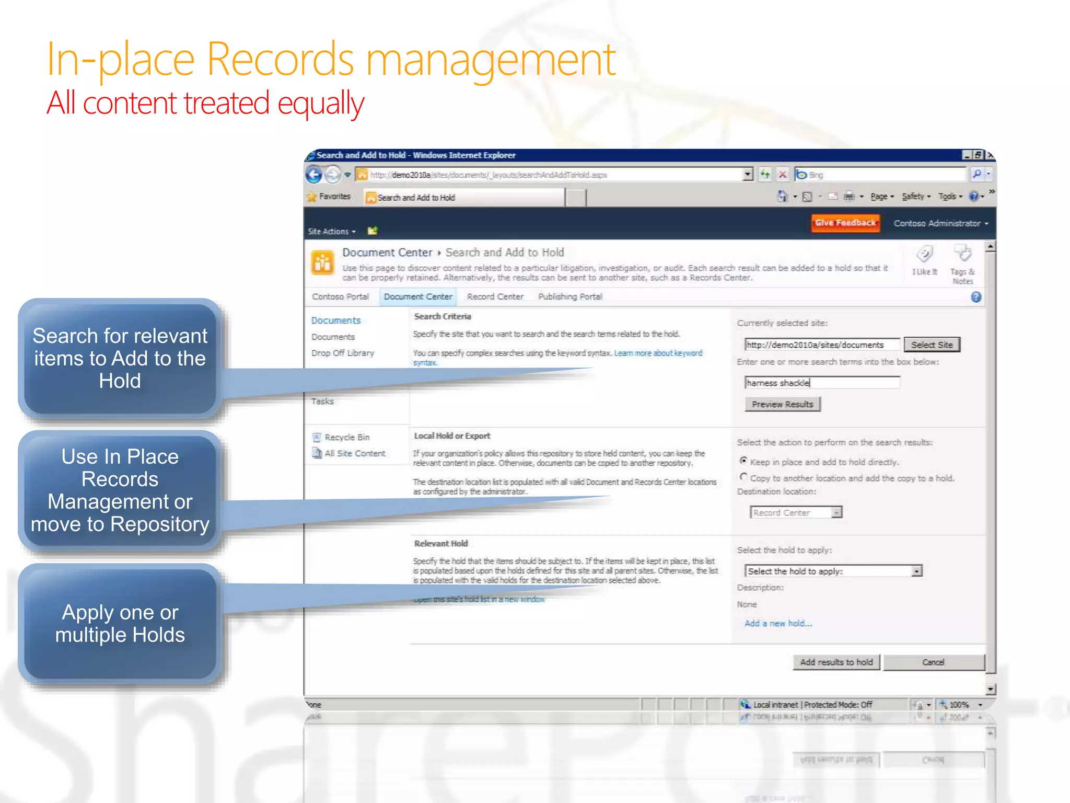Click the page zoom 100% control

pyautogui.click(x=960, y=705)
